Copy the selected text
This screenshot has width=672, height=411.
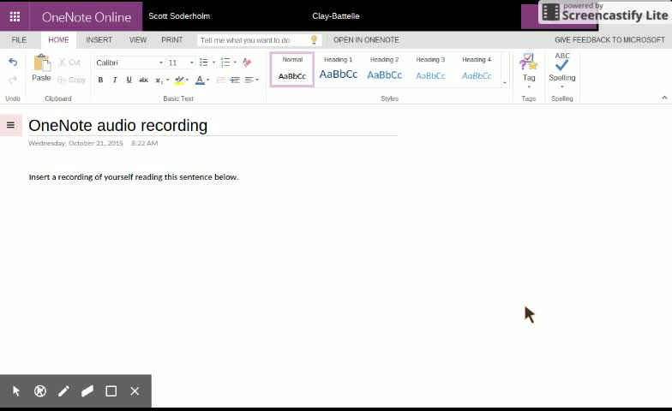[71, 80]
